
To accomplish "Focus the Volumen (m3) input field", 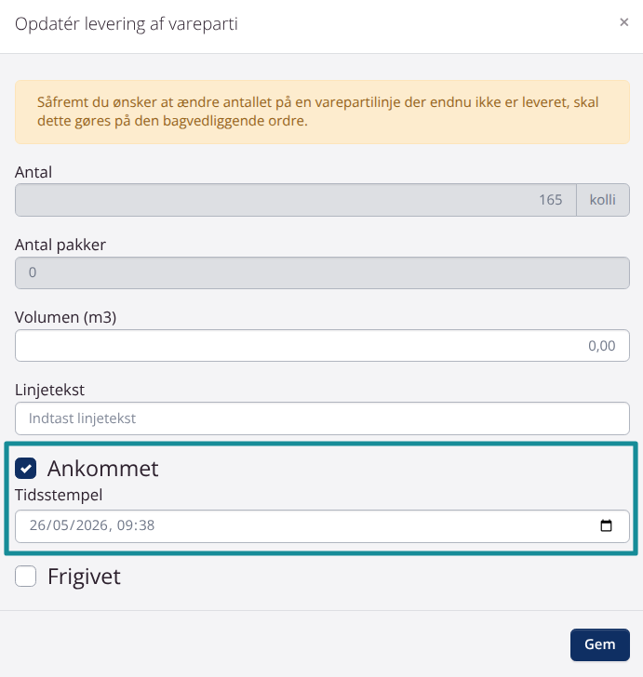I will tap(322, 345).
